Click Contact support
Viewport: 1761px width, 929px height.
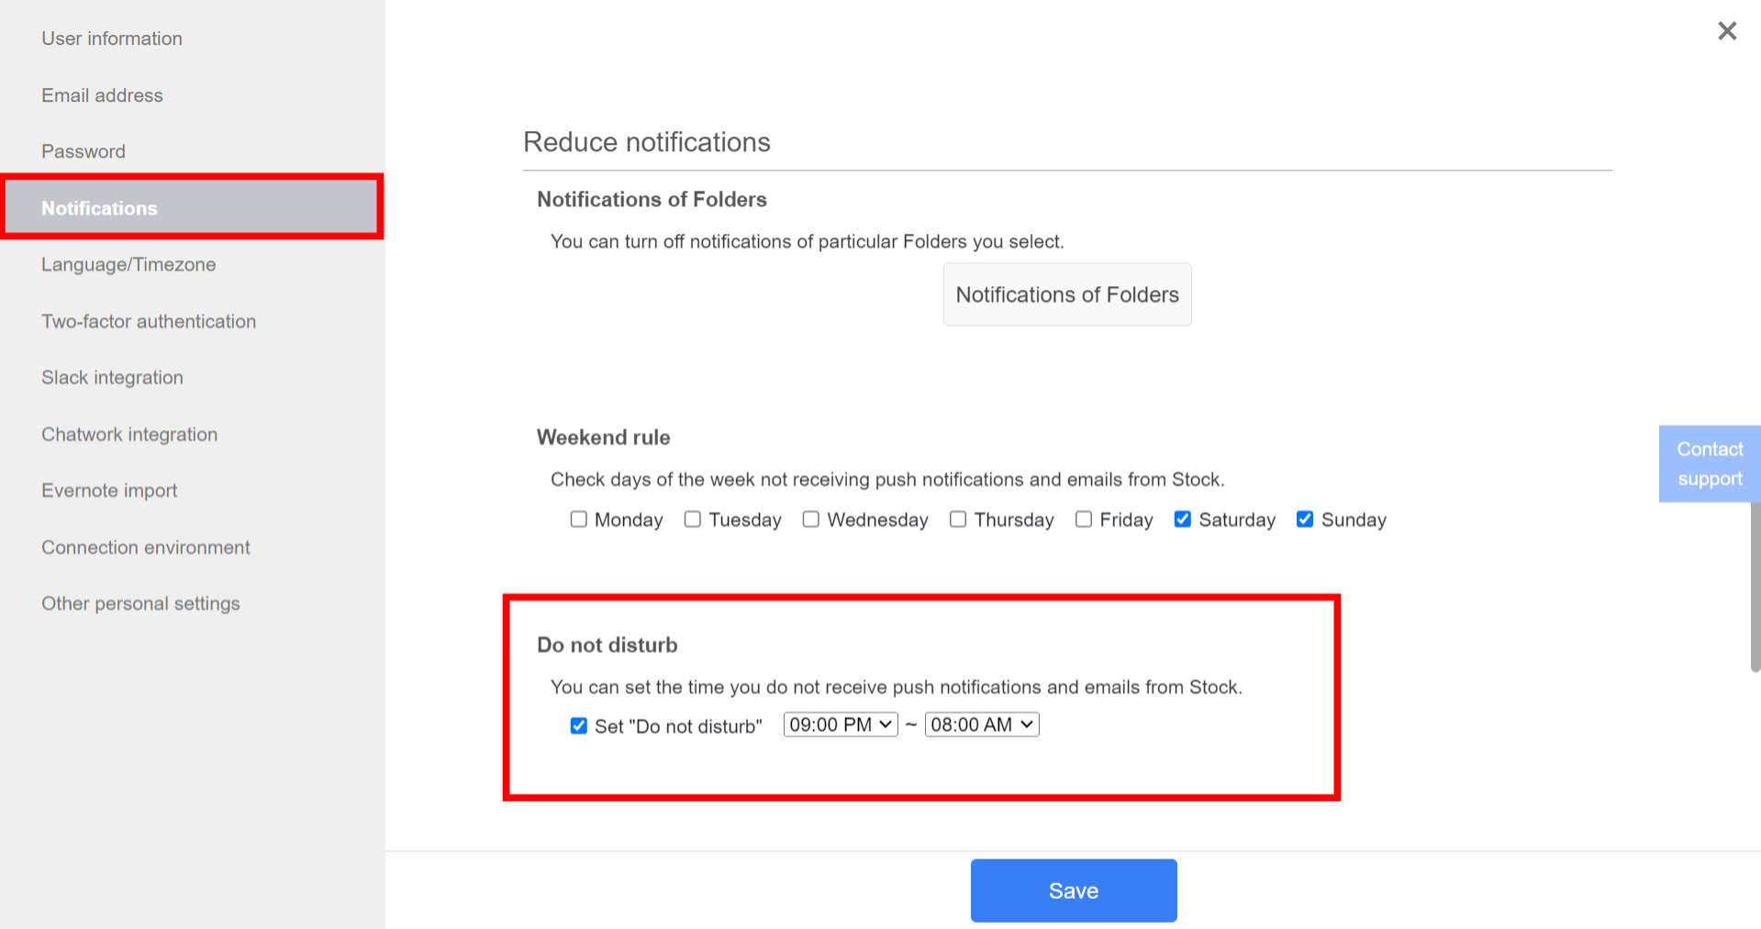click(1709, 463)
